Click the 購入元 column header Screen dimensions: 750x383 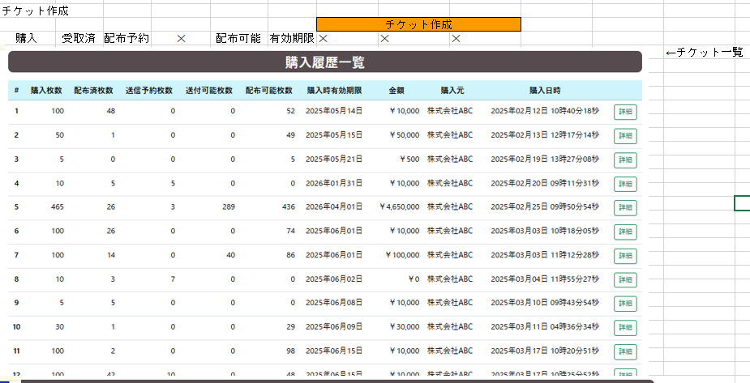pyautogui.click(x=452, y=90)
